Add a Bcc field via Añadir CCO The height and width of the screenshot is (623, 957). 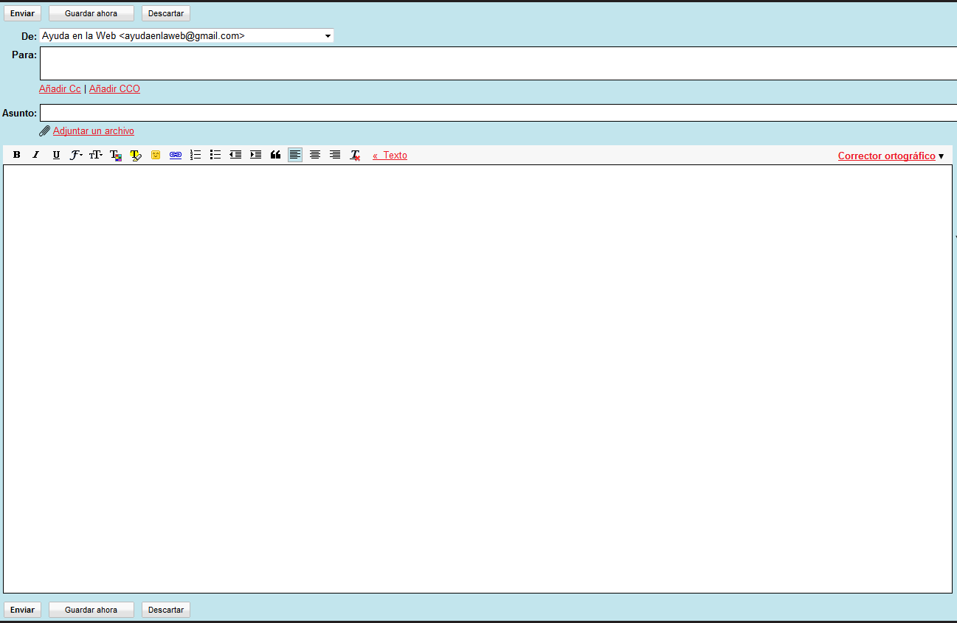[114, 89]
